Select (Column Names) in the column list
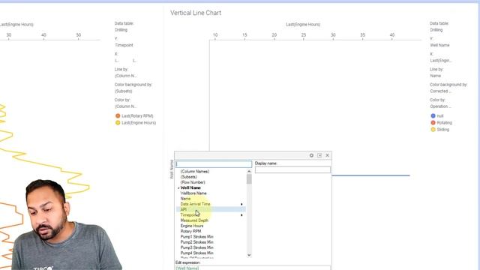This screenshot has height=270, width=480. click(x=195, y=172)
